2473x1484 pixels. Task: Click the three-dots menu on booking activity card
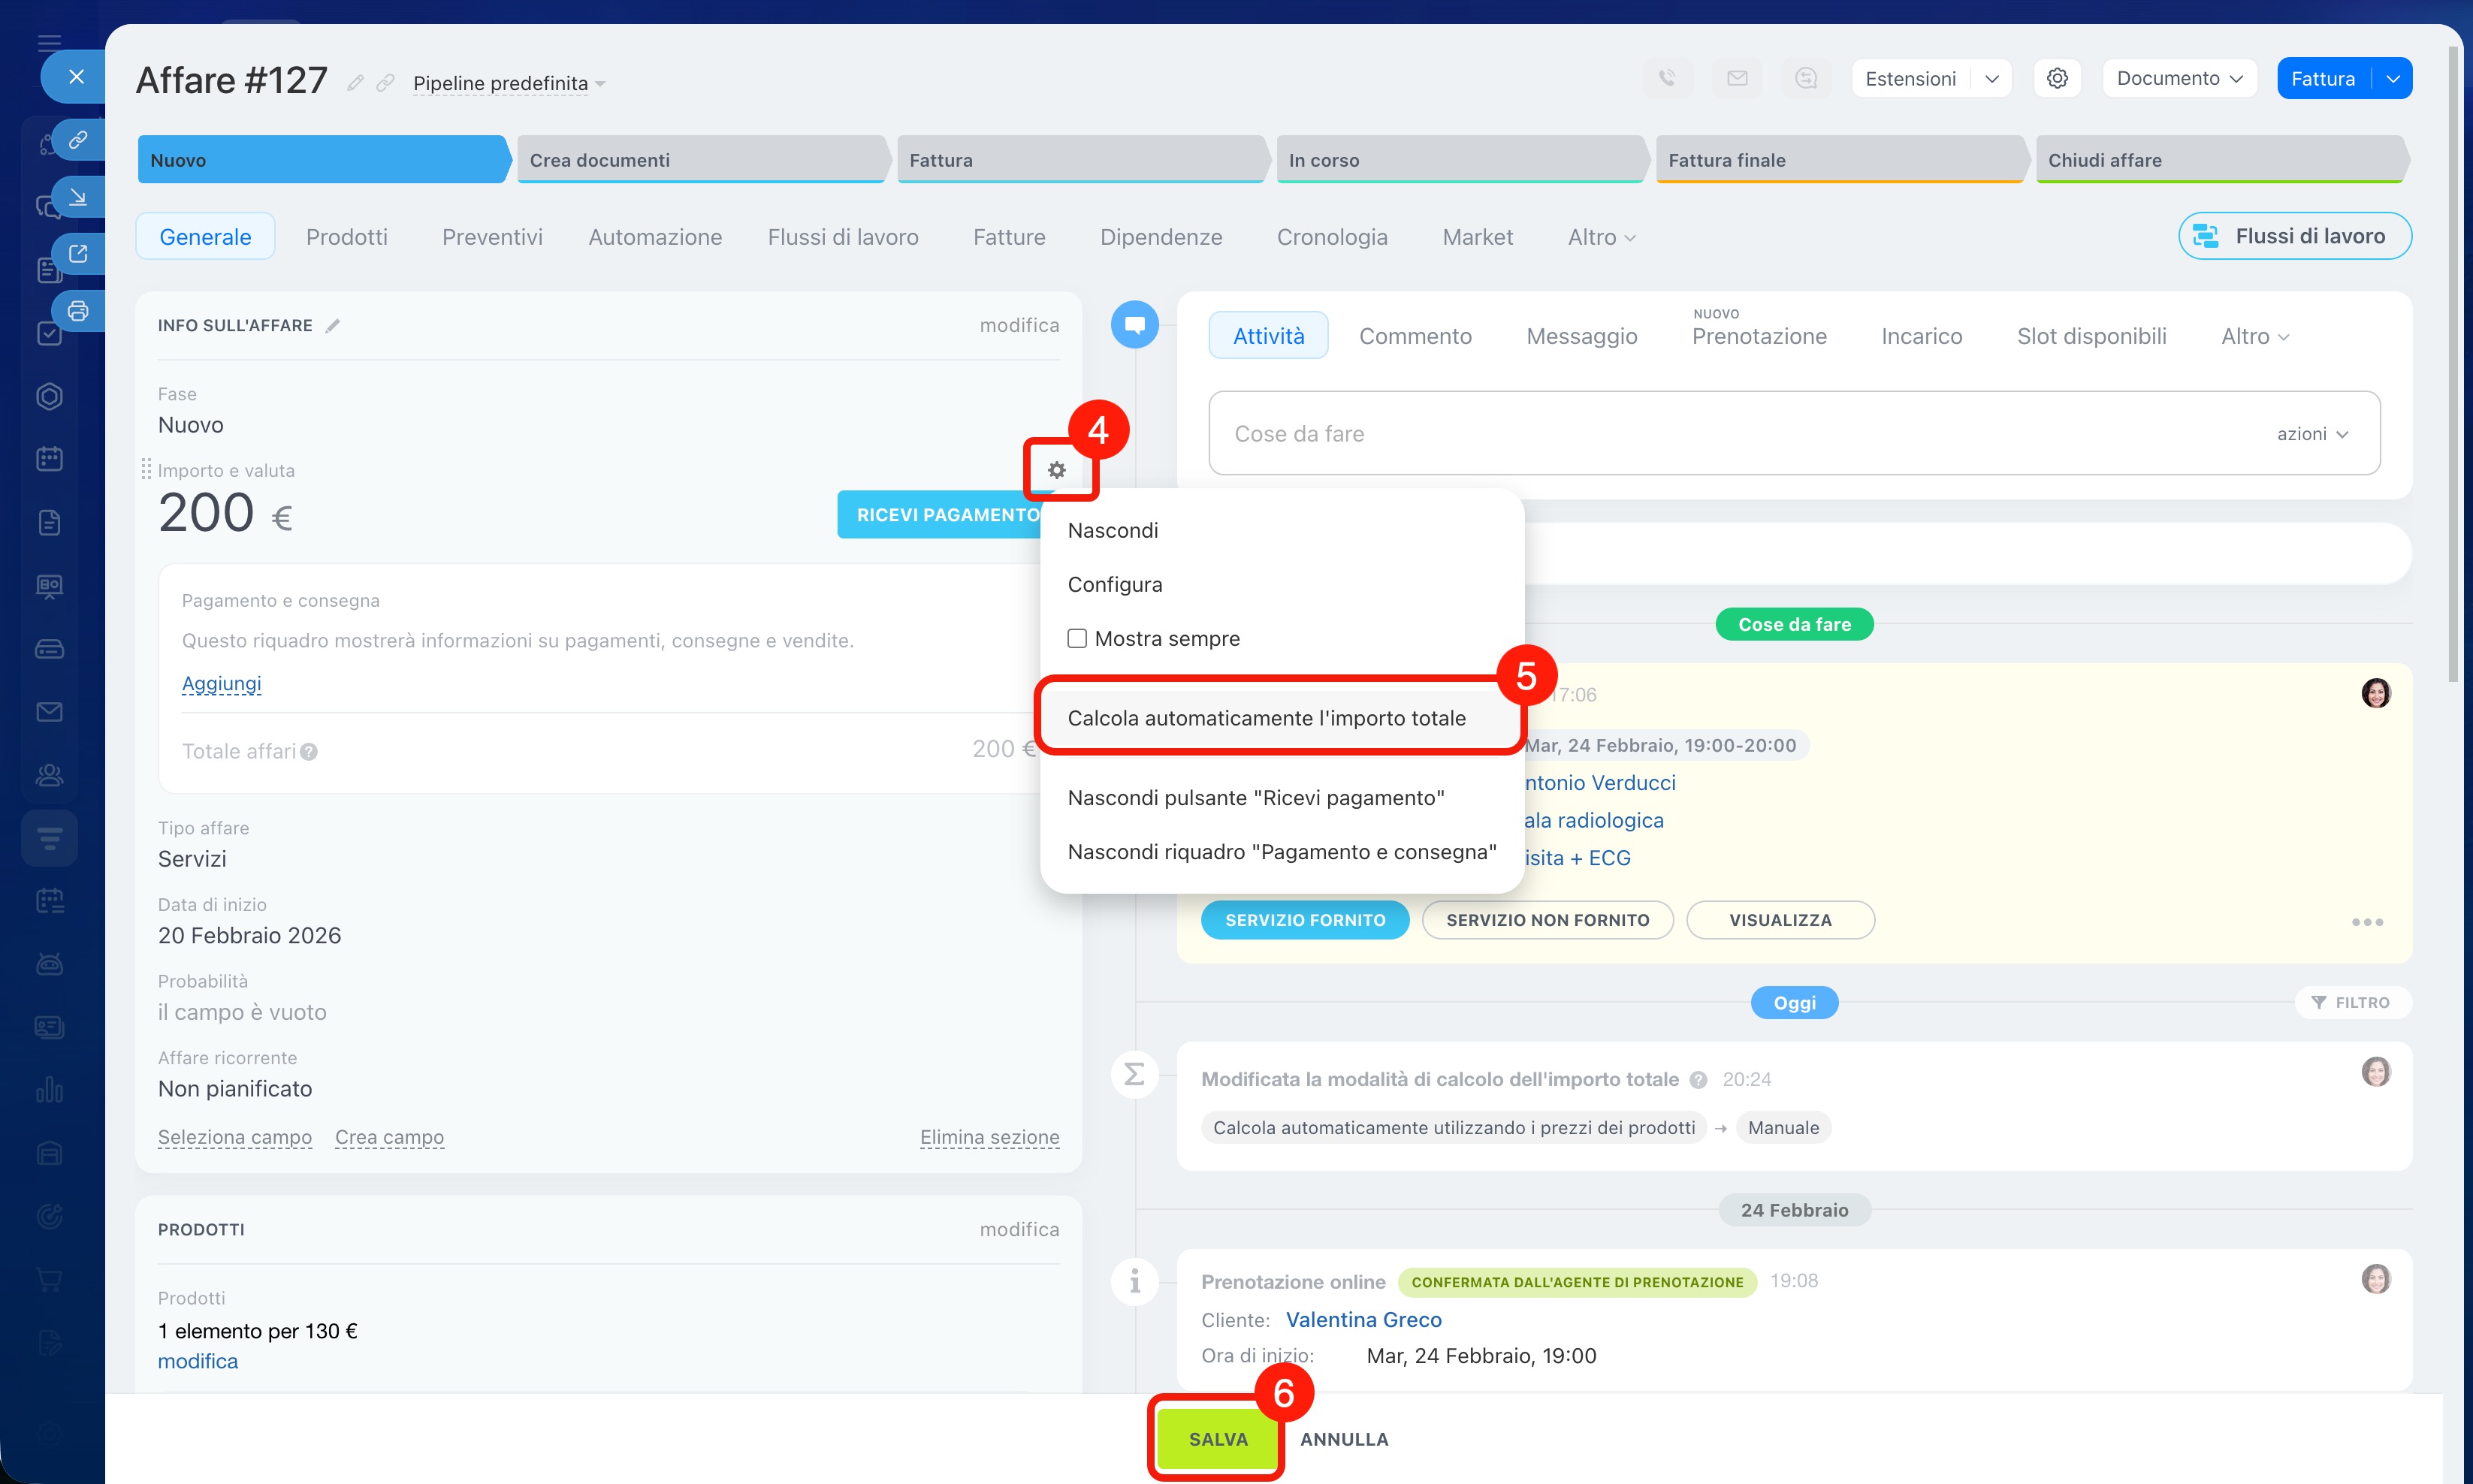point(2366,922)
